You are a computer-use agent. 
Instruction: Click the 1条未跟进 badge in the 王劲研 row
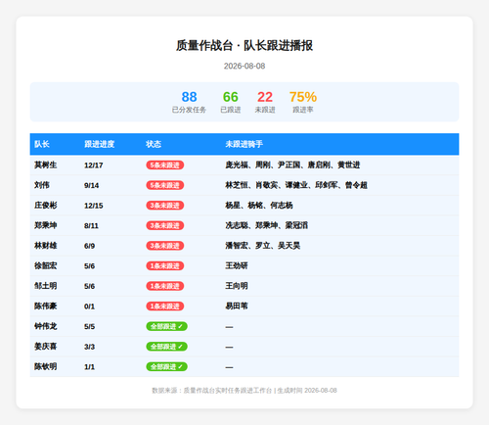[165, 266]
